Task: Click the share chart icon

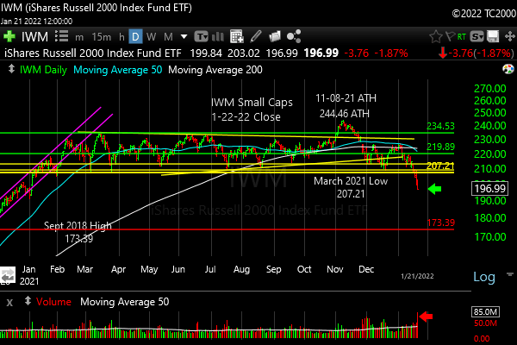Action: point(294,36)
